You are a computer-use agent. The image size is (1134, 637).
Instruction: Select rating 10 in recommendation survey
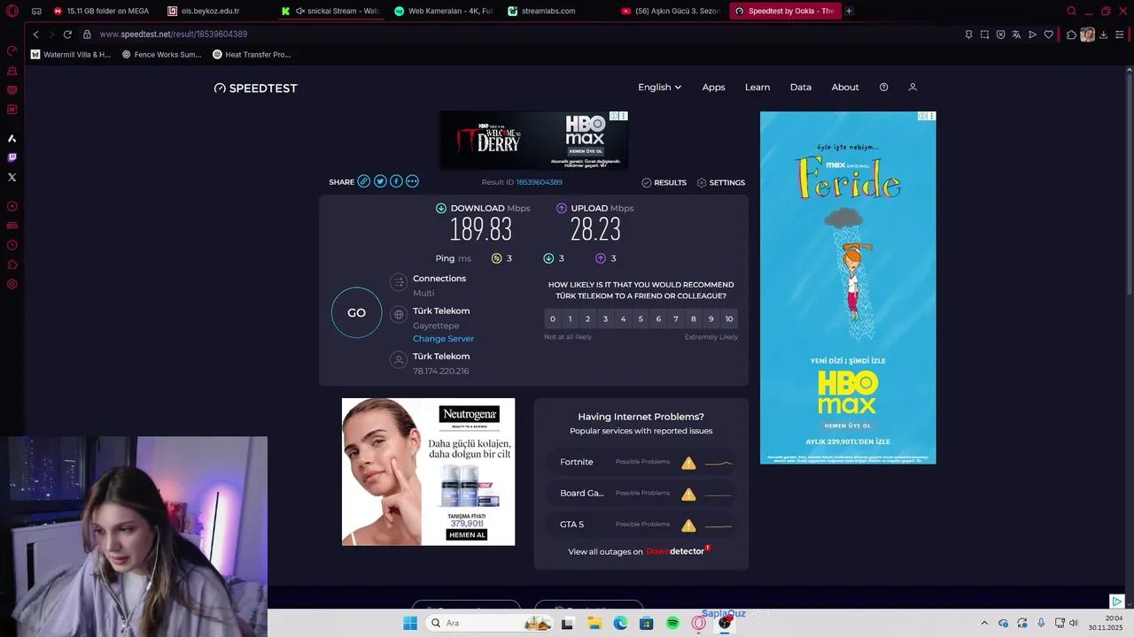coord(729,319)
